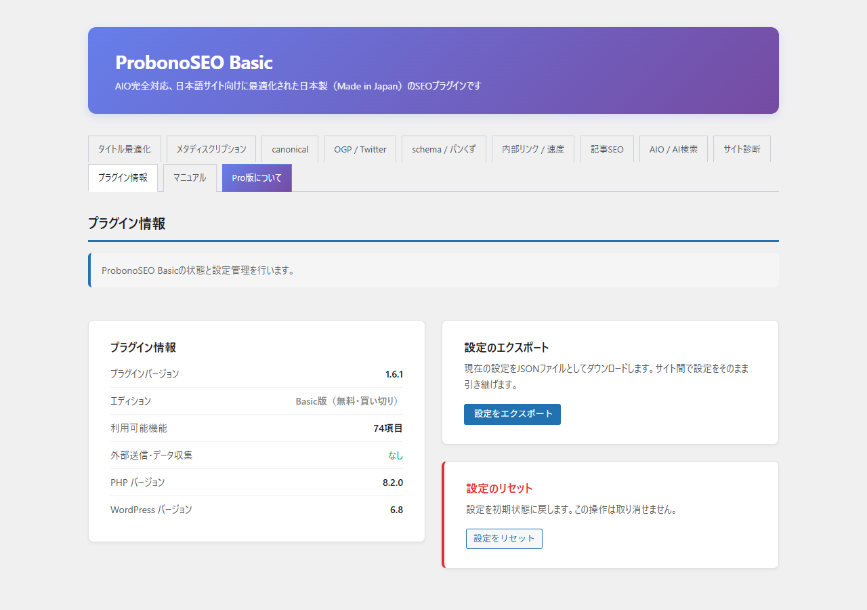The height and width of the screenshot is (610, 867).
Task: Click the notice about ProbonoSEO Basicの状態と設定管理
Action: point(433,270)
